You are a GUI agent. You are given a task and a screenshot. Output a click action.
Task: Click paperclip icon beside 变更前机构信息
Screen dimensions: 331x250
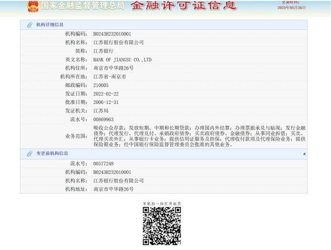click(30, 153)
